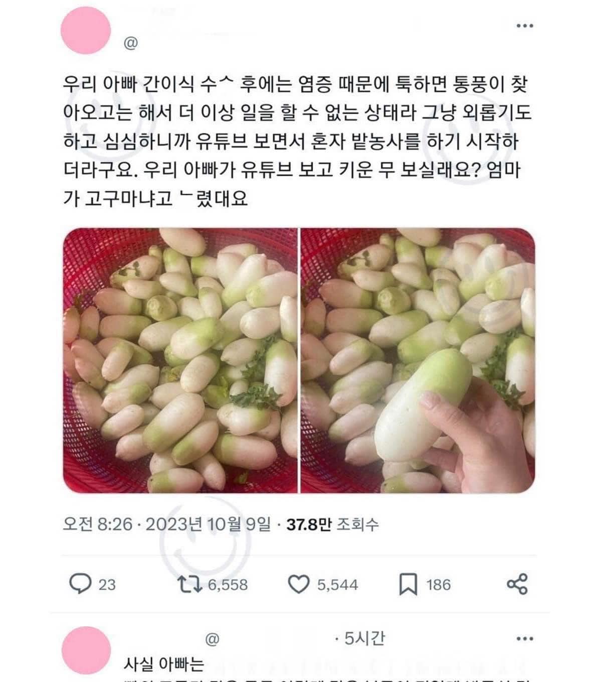Open the share icon on the tweet
This screenshot has width=593, height=682.
pyautogui.click(x=517, y=584)
